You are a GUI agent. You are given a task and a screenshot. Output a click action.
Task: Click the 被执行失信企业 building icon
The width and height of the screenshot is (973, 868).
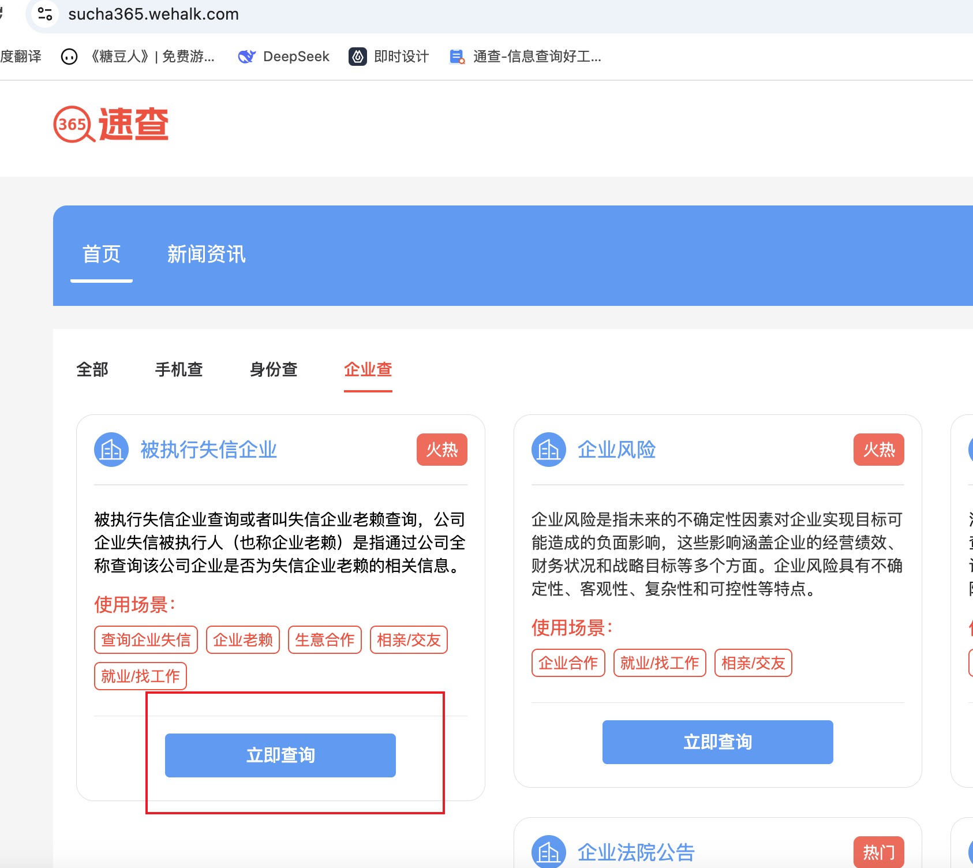click(111, 450)
